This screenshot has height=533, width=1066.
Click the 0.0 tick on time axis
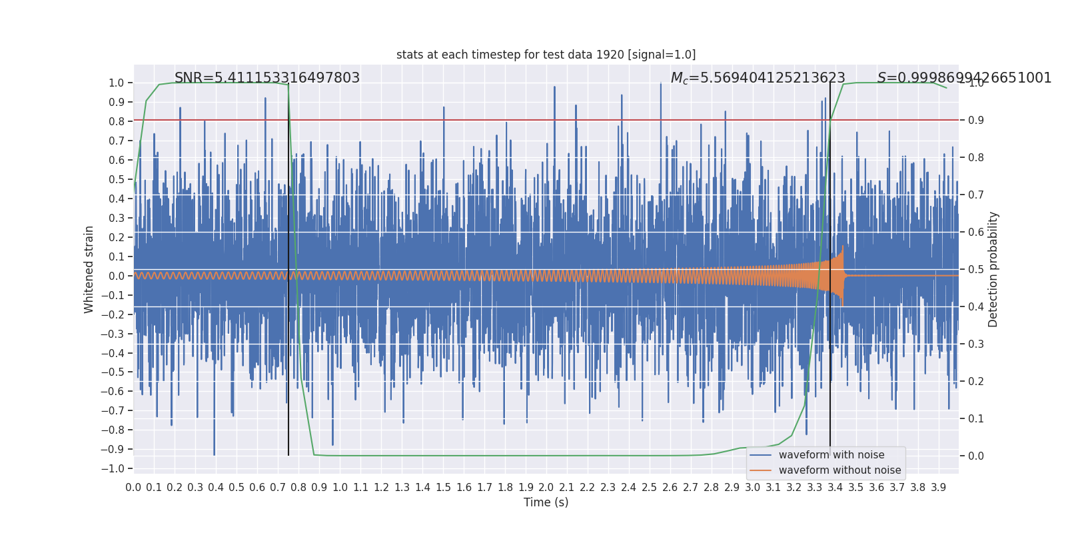[133, 488]
